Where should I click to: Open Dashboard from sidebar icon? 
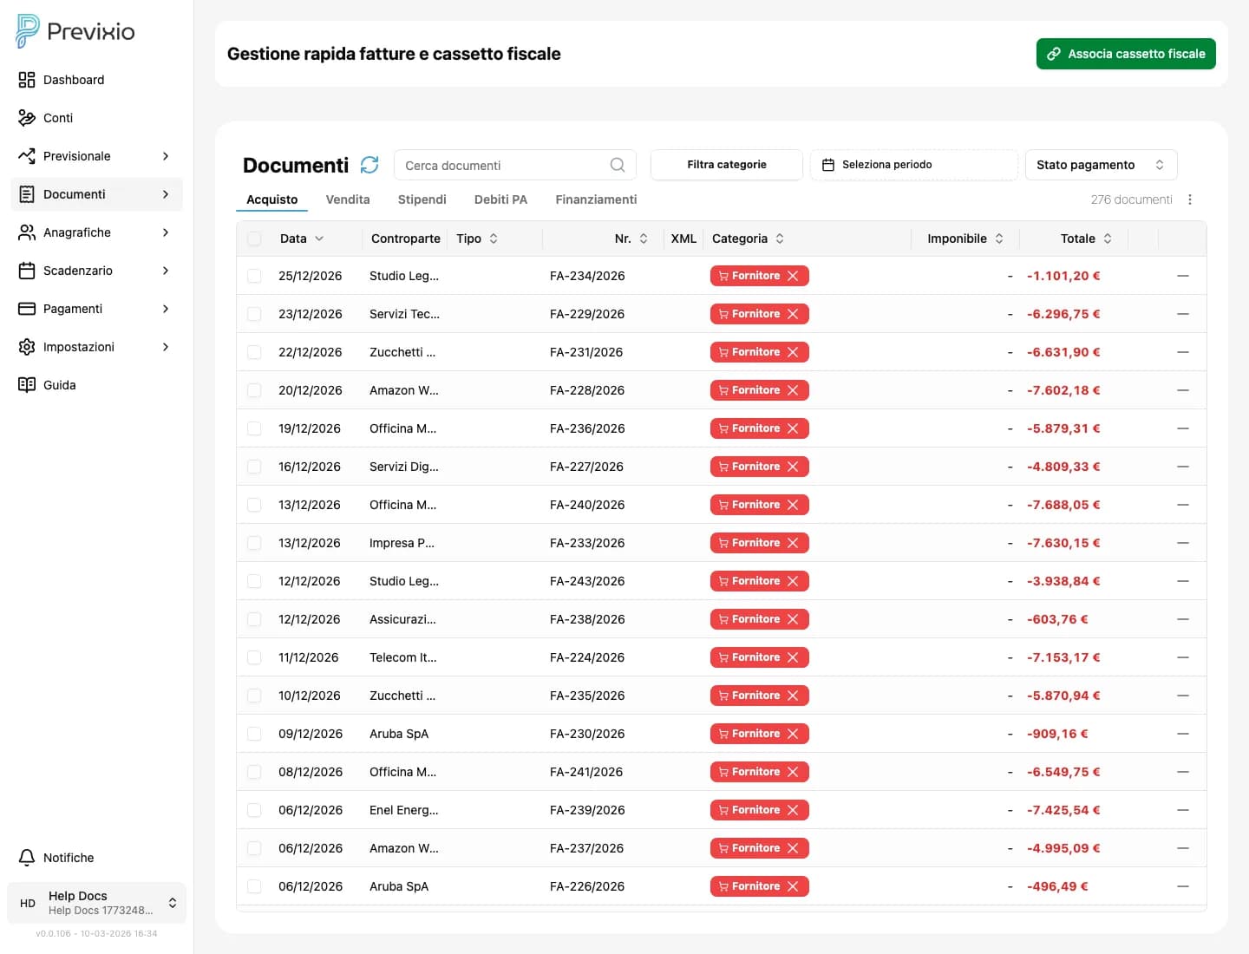[27, 80]
